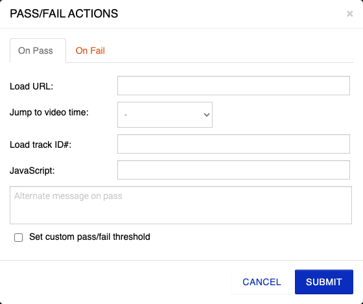Focus the Load track ID# input box
Image resolution: width=363 pixels, height=304 pixels.
233,144
